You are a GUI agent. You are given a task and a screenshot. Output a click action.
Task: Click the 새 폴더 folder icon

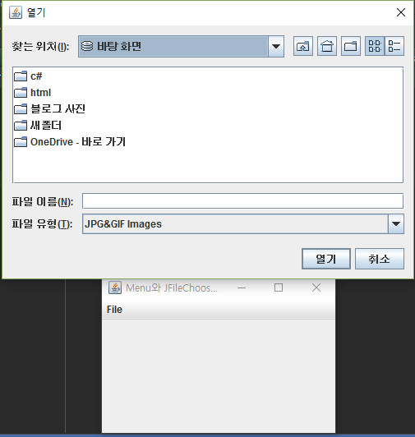tap(21, 126)
